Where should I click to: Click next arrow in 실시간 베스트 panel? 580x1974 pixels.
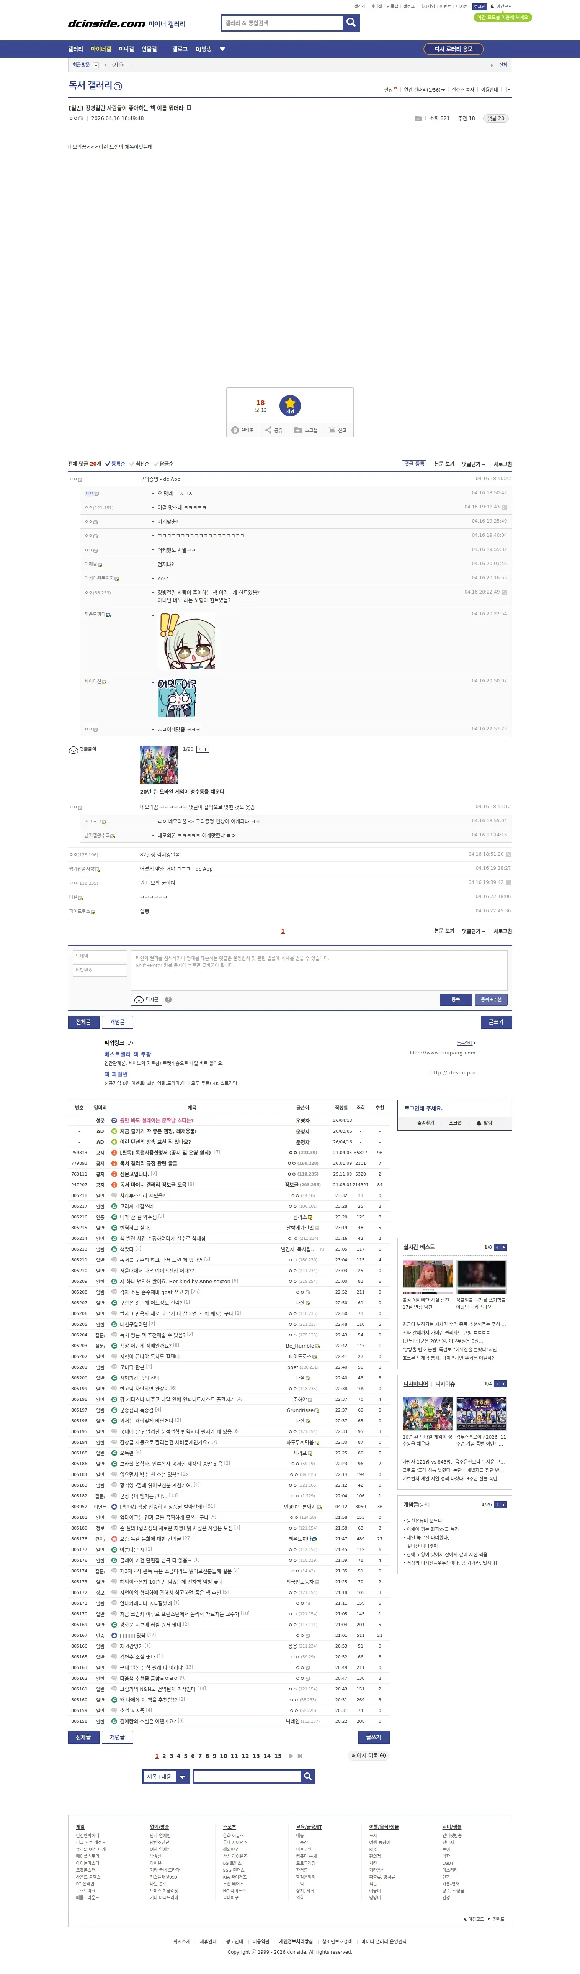pos(503,1247)
